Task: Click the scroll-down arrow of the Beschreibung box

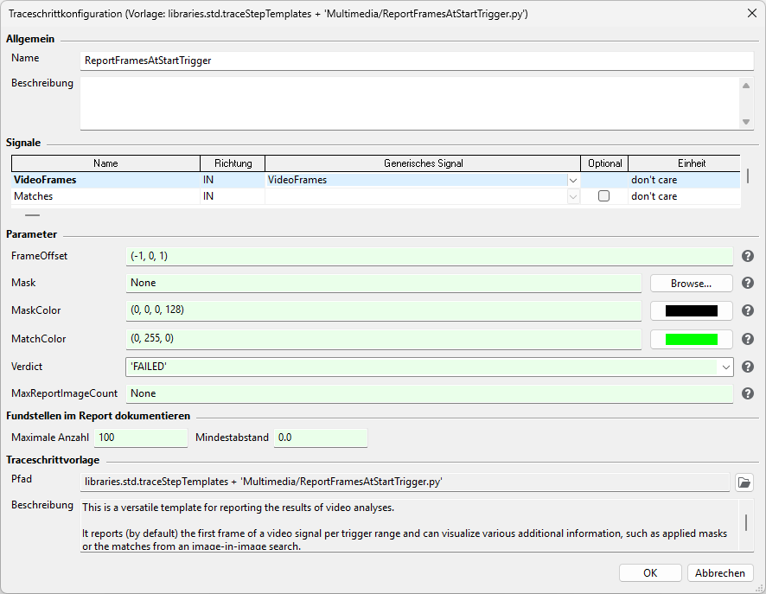Action: click(745, 122)
